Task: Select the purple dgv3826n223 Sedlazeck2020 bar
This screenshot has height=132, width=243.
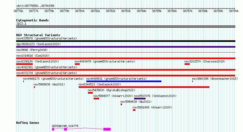Action: (126, 47)
